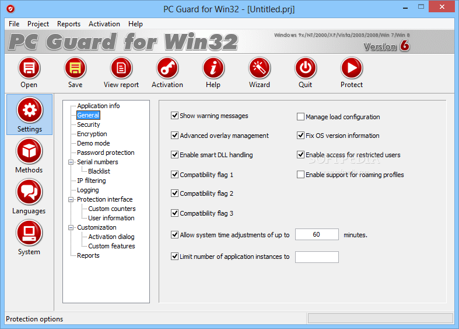Toggle Fix OS version information checkbox
Image resolution: width=459 pixels, height=329 pixels.
point(300,135)
